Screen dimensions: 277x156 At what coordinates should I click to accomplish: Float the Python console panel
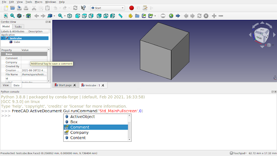[x=272, y=91]
